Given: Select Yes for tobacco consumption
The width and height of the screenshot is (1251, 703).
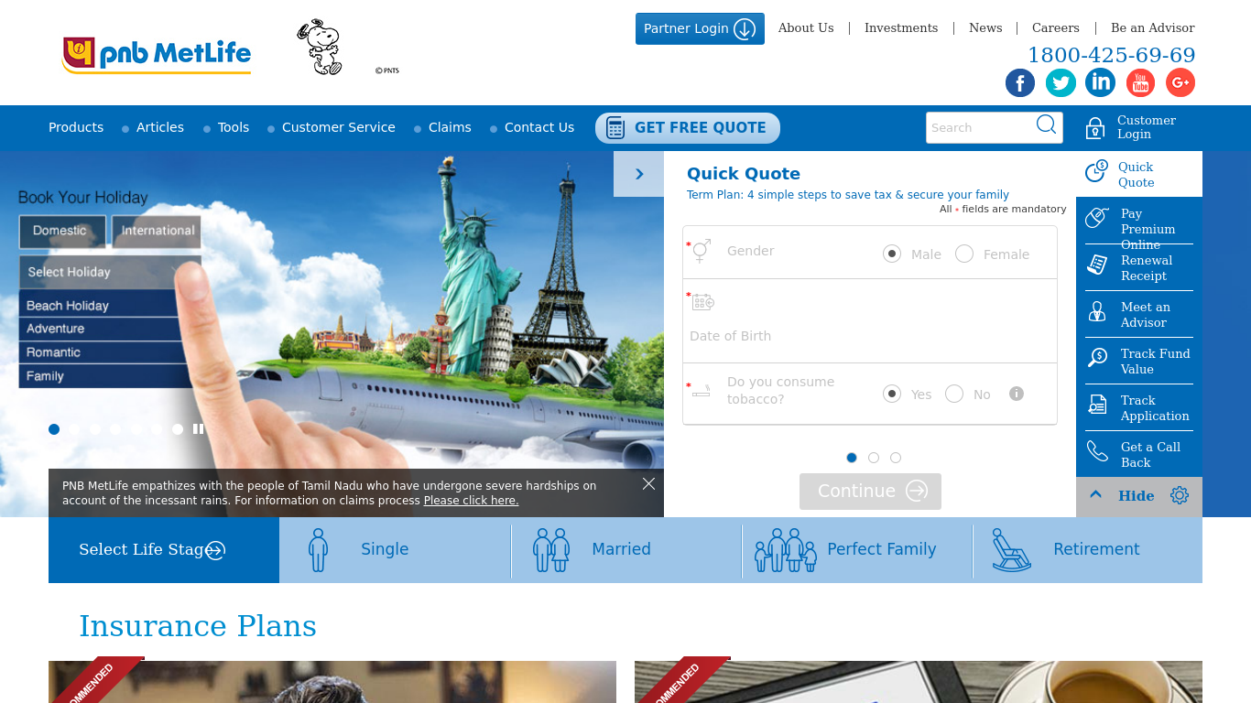Looking at the screenshot, I should [892, 394].
